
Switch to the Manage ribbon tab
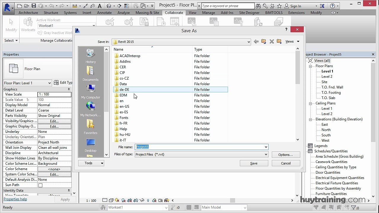208,13
